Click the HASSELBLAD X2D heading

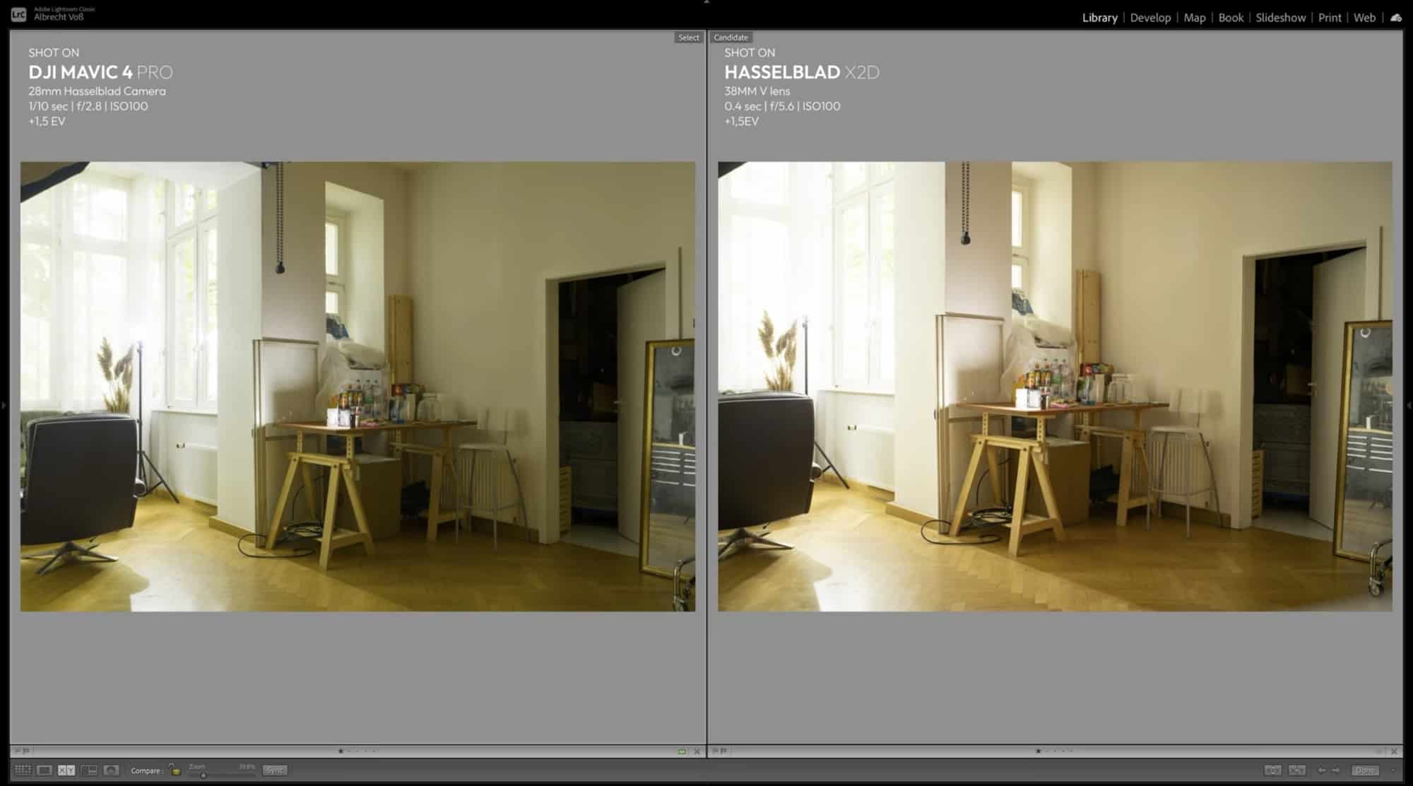(x=802, y=72)
